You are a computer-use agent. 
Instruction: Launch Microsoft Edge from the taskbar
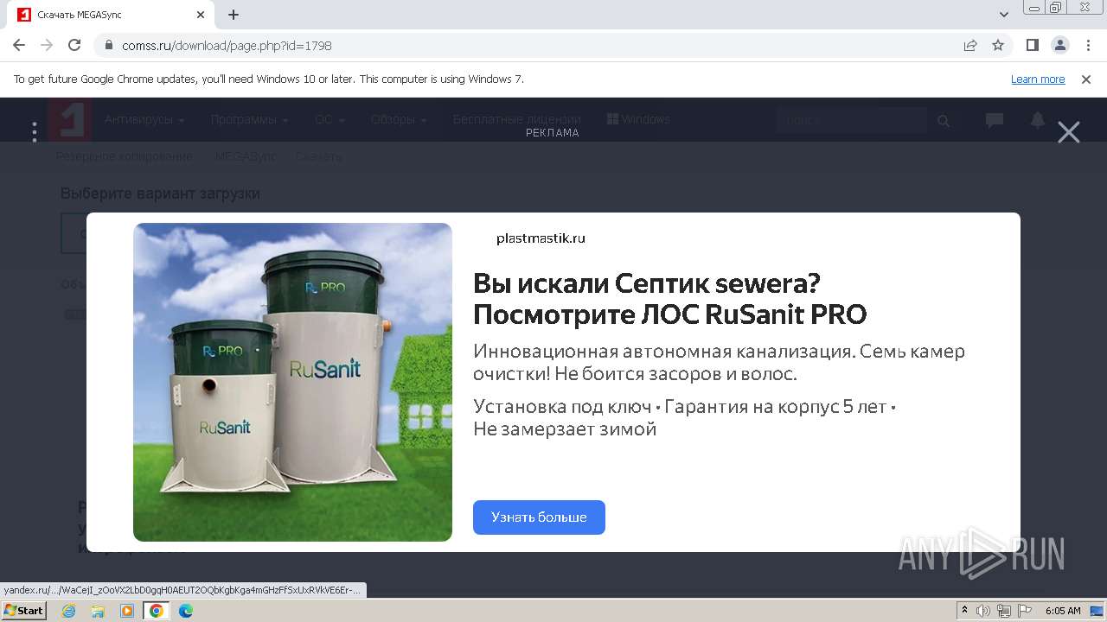[185, 611]
